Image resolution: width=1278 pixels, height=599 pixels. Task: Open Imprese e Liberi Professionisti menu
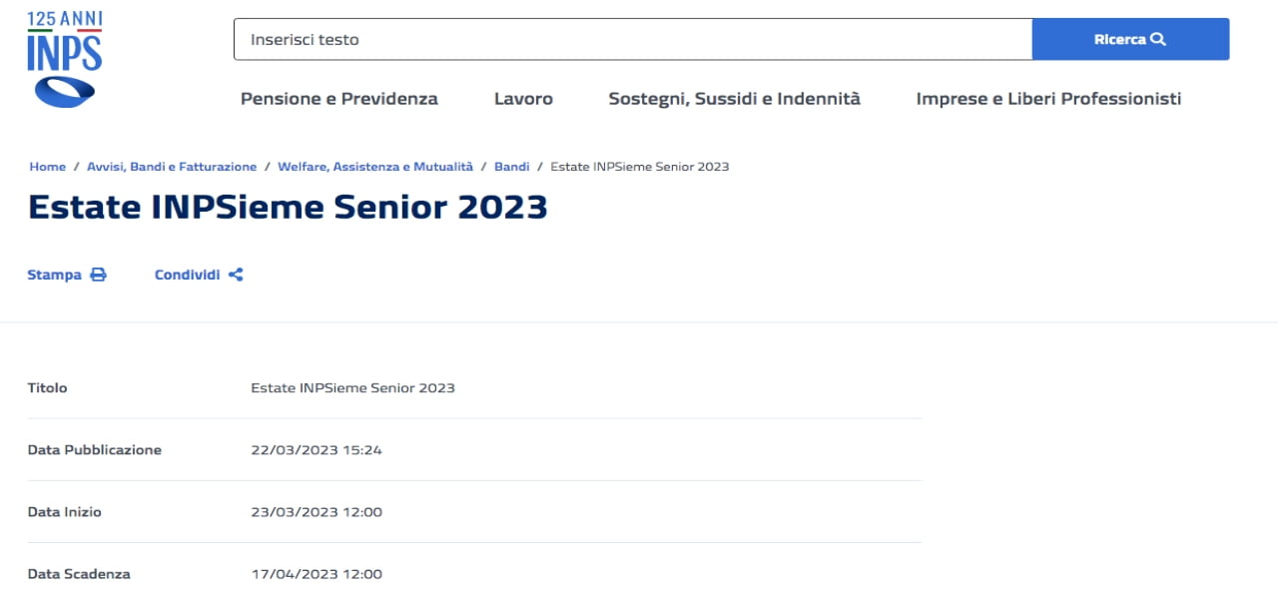[1048, 99]
